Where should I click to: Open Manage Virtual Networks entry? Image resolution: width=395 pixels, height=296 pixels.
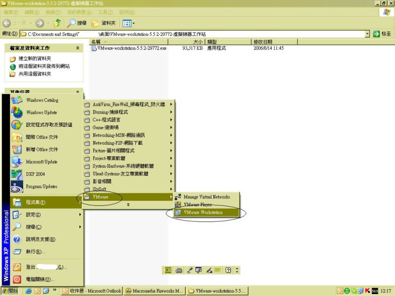coord(206,197)
